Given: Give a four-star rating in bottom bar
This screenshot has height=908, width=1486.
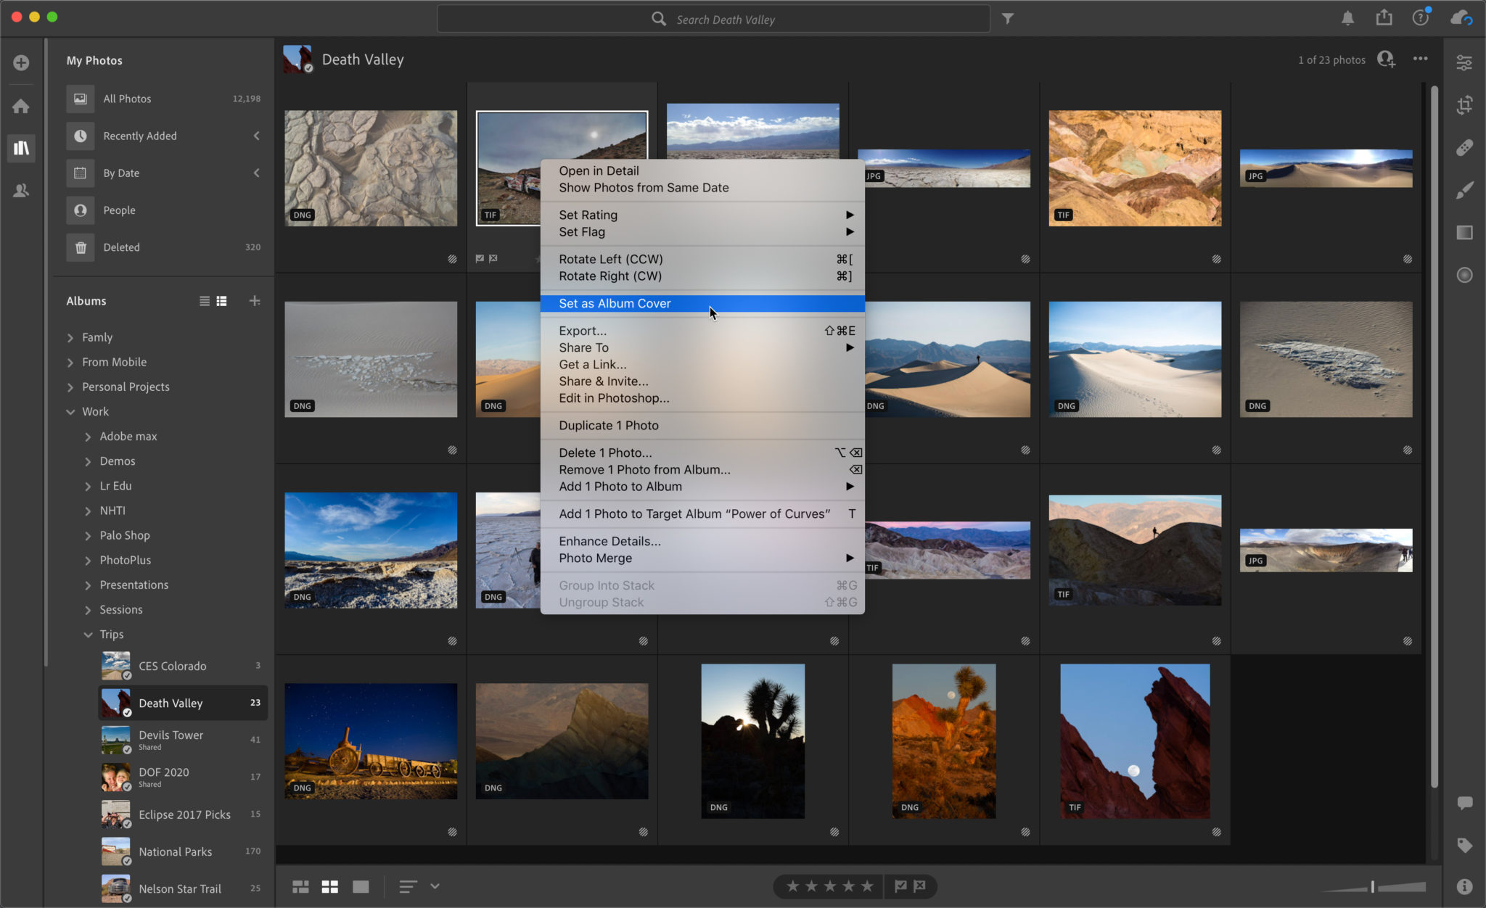Looking at the screenshot, I should (x=847, y=886).
